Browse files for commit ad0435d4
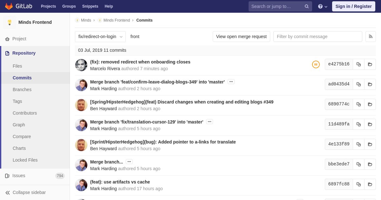381x200 pixels. [370, 84]
